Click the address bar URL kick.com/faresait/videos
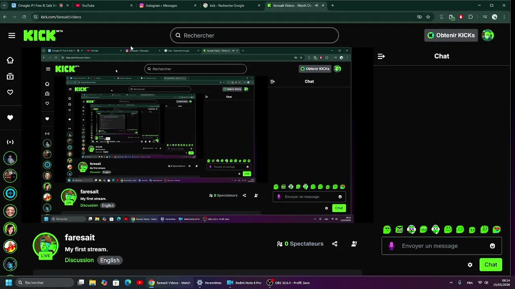This screenshot has width=515, height=289. [x=61, y=17]
